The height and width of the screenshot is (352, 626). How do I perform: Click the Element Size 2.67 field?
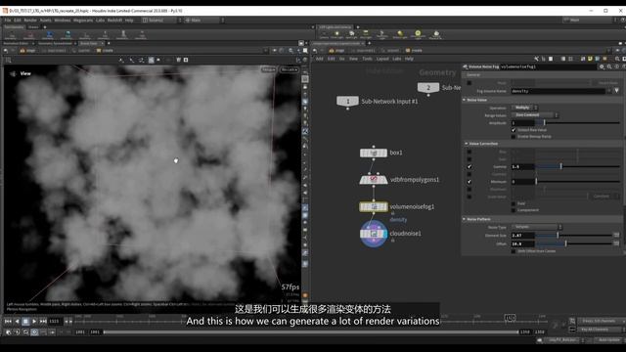coord(522,236)
